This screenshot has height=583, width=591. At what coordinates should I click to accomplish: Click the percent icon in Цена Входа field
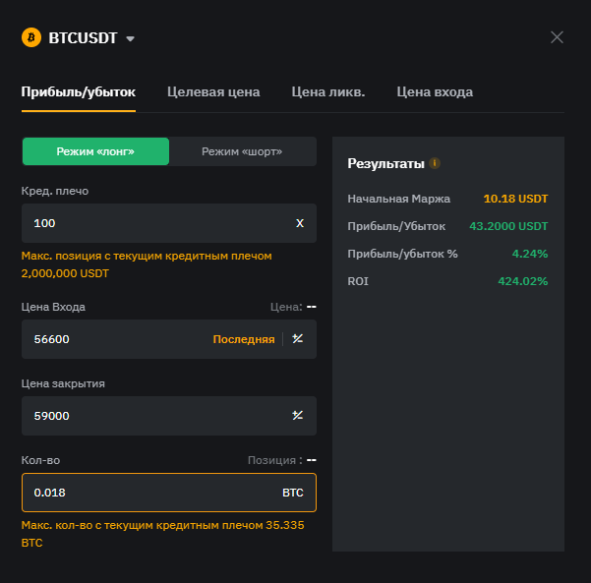(298, 339)
